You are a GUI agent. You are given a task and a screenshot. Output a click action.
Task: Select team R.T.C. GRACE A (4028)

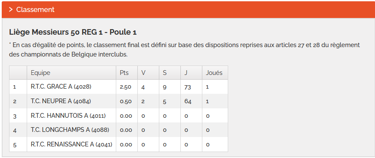coord(61,87)
